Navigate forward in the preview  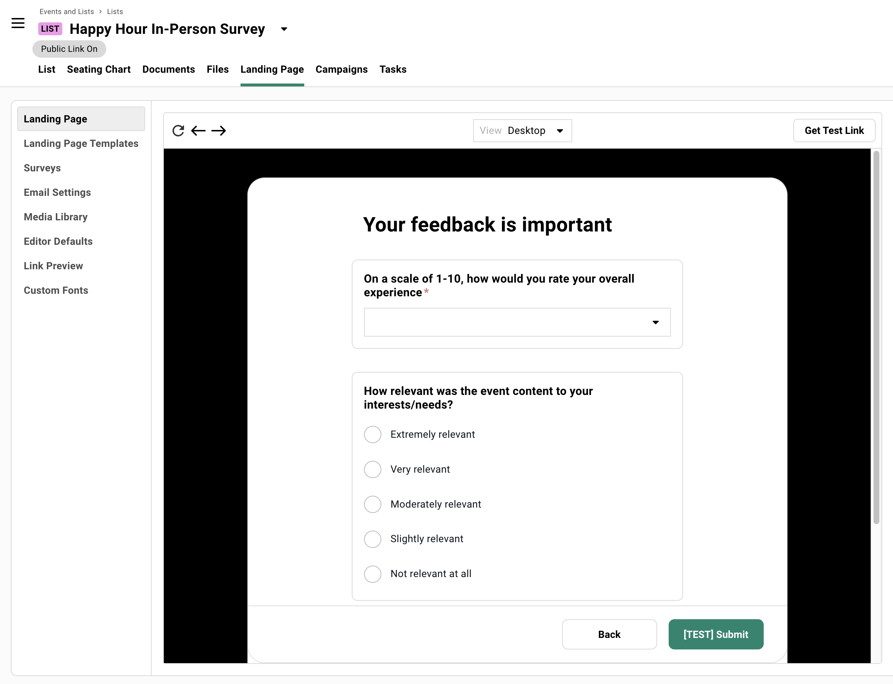219,131
